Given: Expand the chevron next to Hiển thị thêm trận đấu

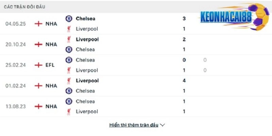Looking at the screenshot, I should coord(163,125).
